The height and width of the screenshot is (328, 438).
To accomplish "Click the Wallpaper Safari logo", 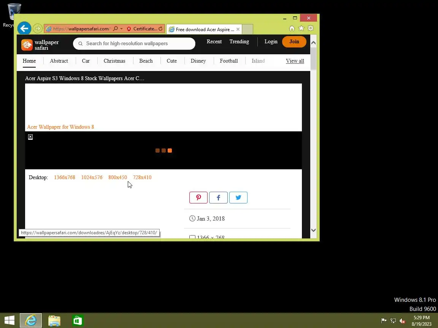I will coord(40,45).
